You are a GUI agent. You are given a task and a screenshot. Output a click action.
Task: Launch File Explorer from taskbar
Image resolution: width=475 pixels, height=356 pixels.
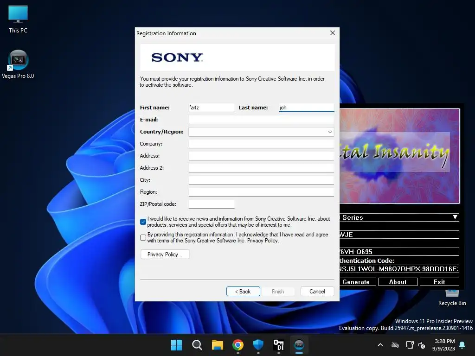pyautogui.click(x=218, y=345)
